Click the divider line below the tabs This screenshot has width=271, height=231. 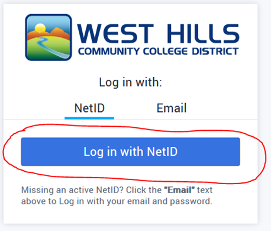click(131, 120)
